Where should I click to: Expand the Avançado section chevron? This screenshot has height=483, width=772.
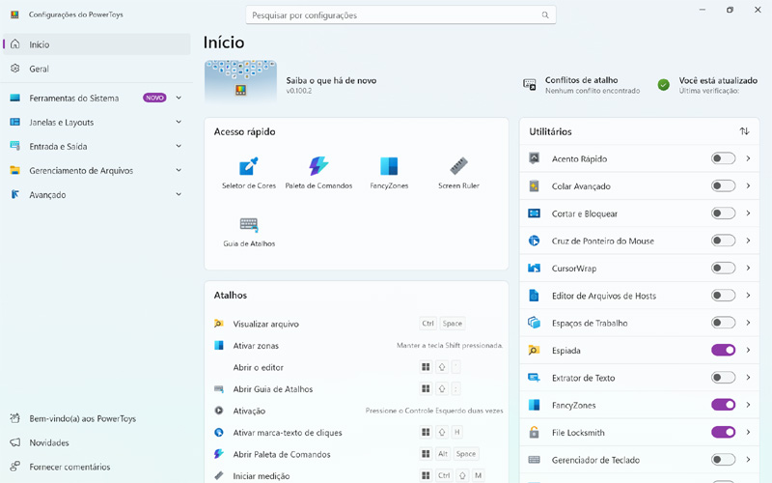coord(179,194)
